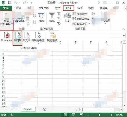Image resolution: width=127 pixels, height=117 pixels.
Task: Collapse the ribbon with the chevron
Action: tap(124, 29)
